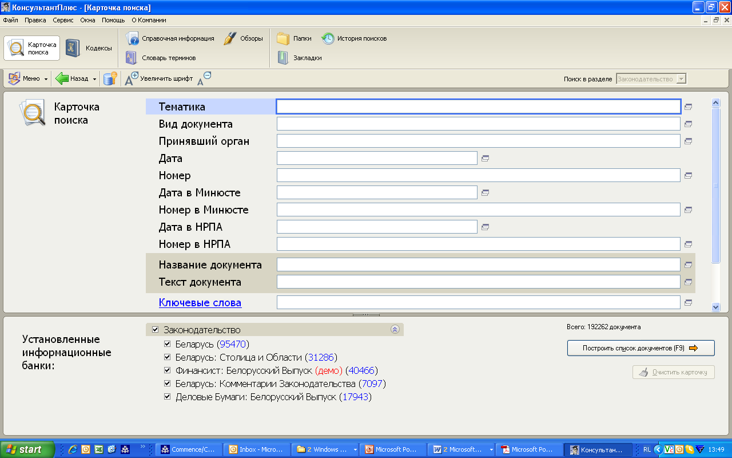Uncheck Беларусь: Столица и Области
The height and width of the screenshot is (458, 732).
(167, 357)
